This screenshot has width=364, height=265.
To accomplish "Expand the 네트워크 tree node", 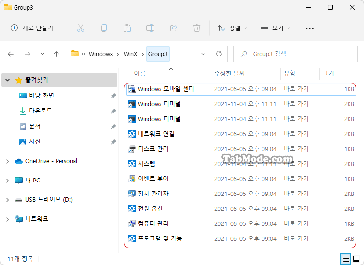I will point(7,219).
